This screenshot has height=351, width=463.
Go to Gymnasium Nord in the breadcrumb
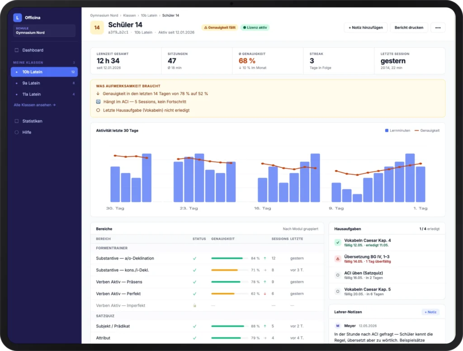104,15
